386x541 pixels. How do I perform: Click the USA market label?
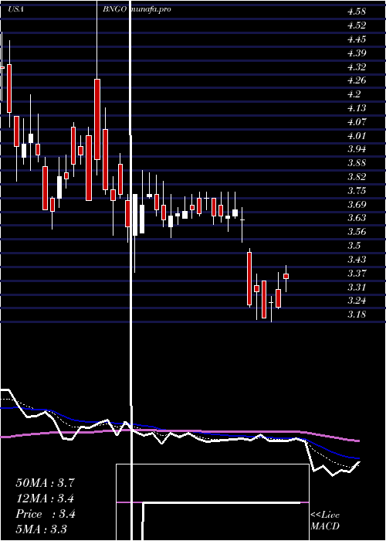(16, 9)
